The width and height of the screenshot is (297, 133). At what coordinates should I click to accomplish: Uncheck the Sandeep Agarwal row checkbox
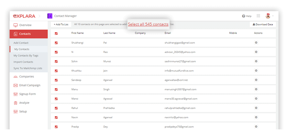pyautogui.click(x=56, y=80)
